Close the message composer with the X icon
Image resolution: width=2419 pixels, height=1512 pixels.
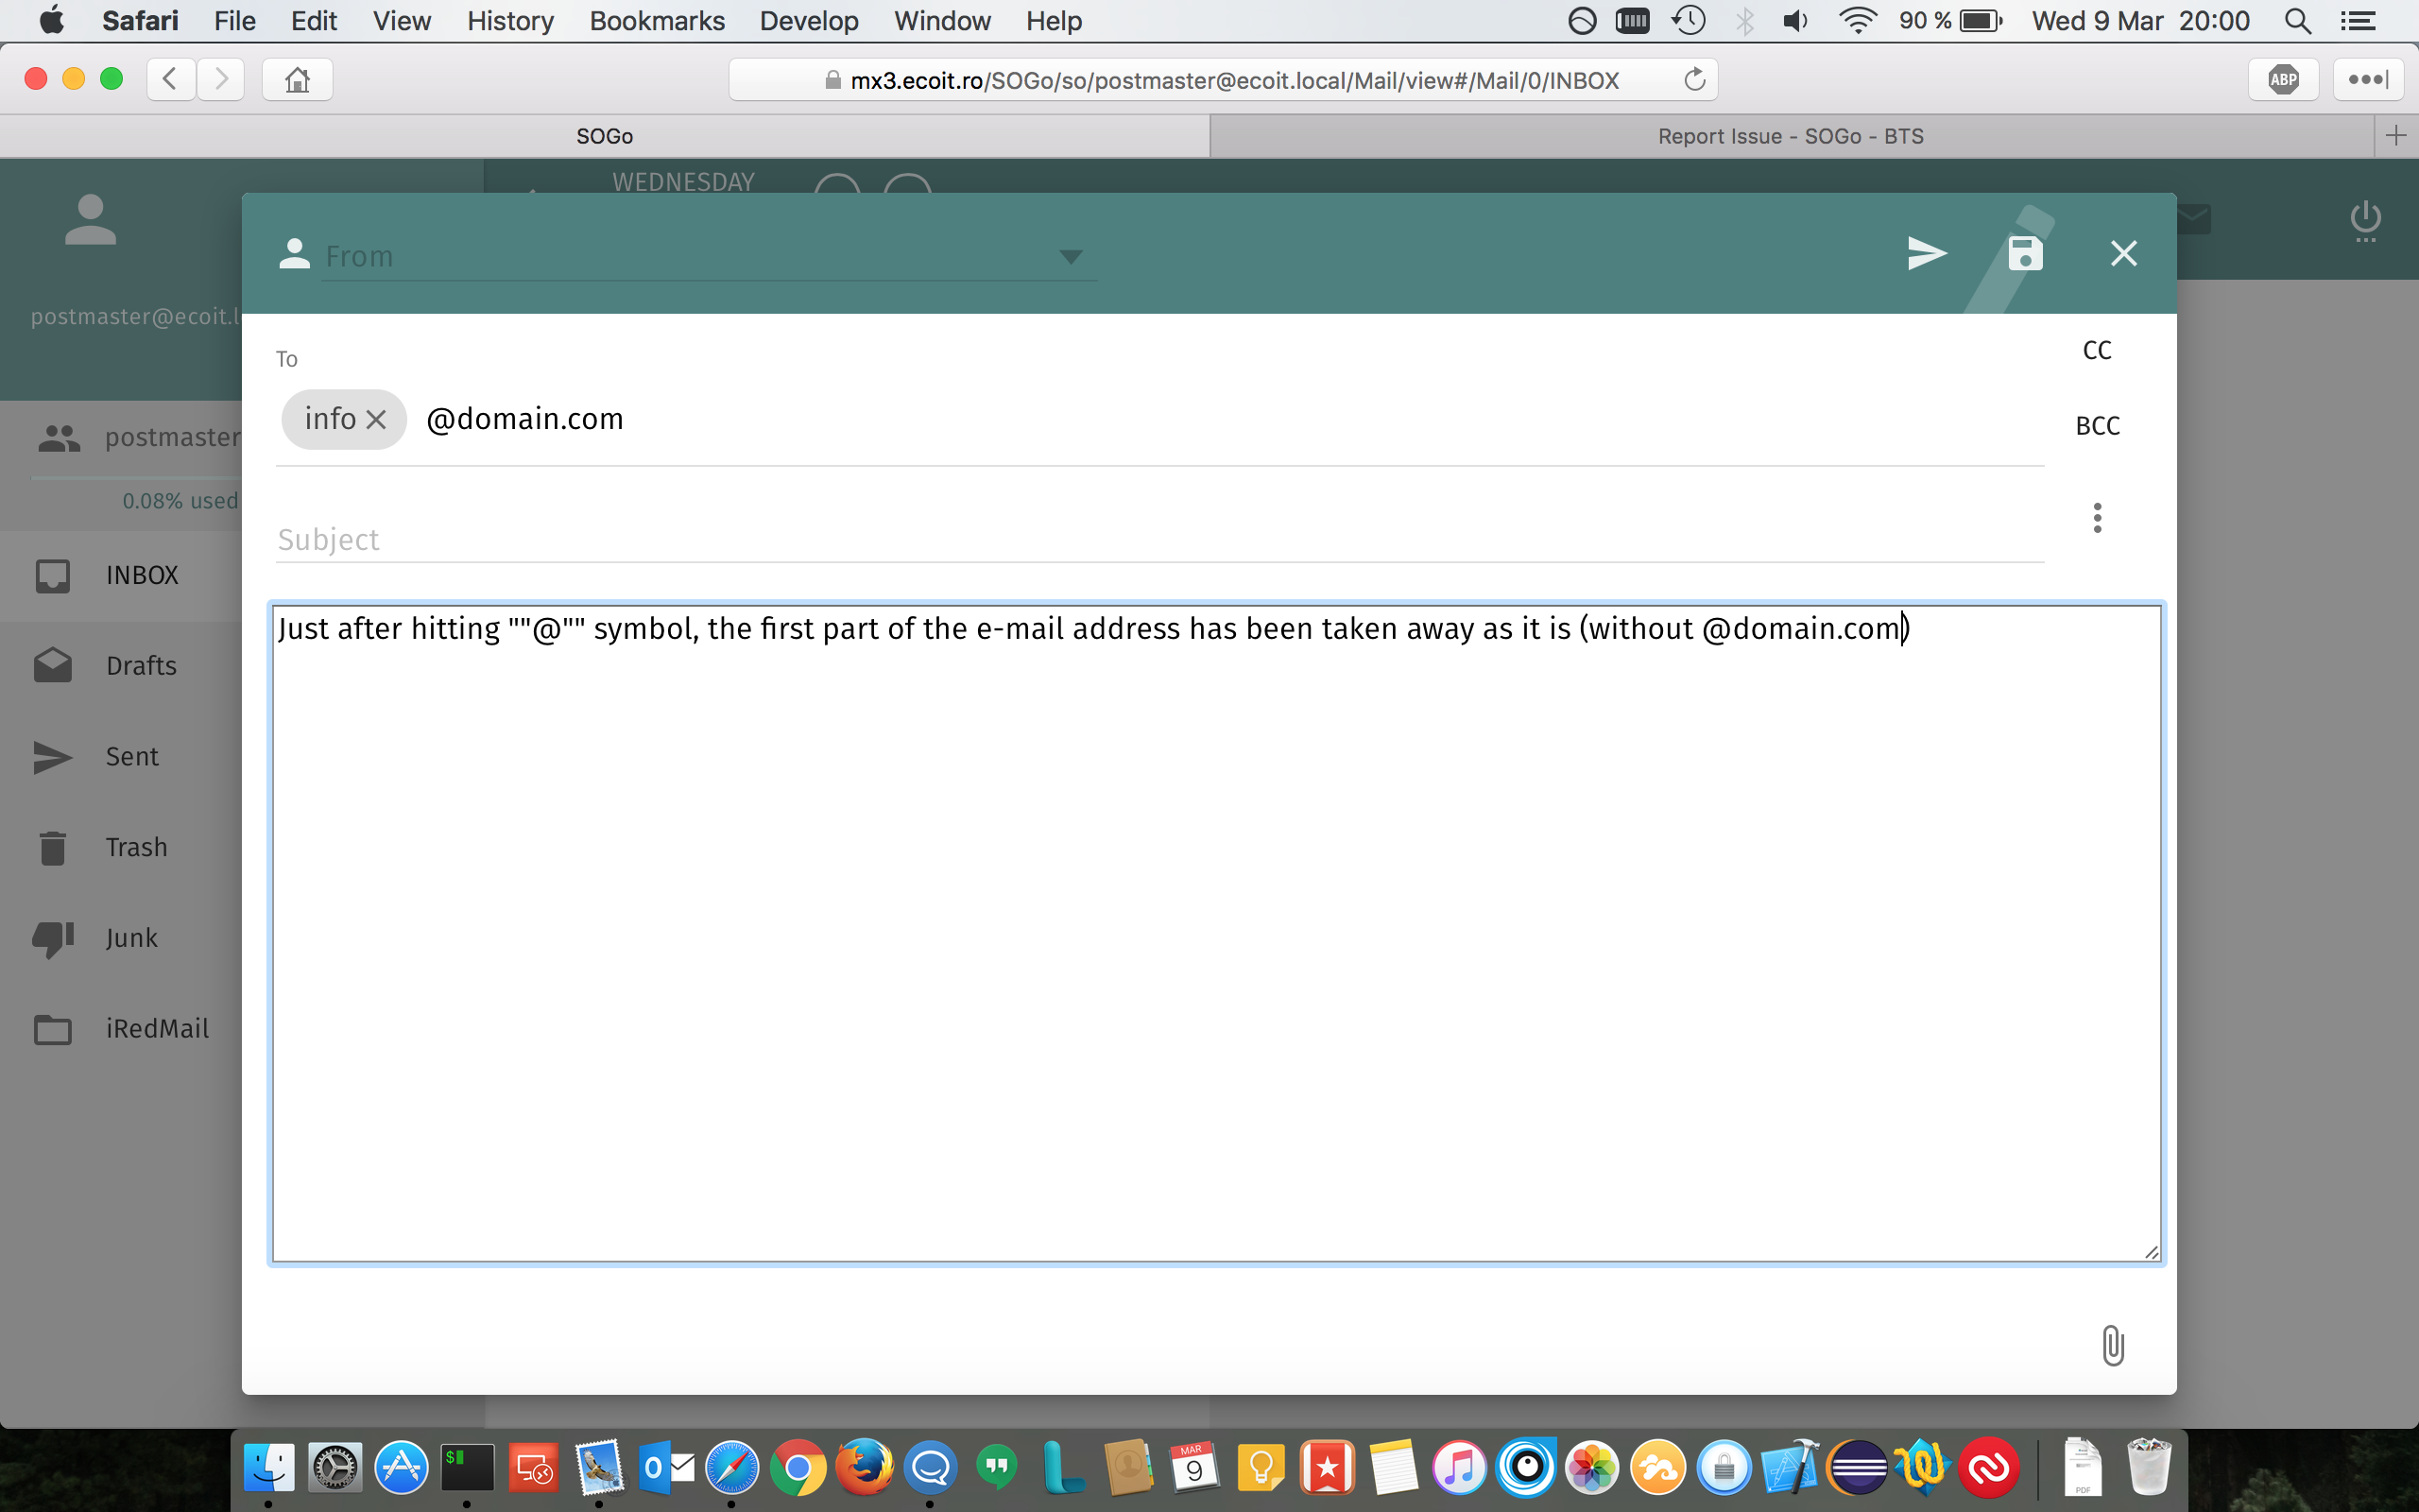2123,253
